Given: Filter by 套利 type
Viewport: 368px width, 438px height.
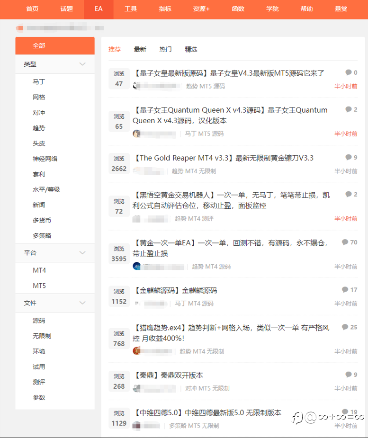Looking at the screenshot, I should [39, 174].
